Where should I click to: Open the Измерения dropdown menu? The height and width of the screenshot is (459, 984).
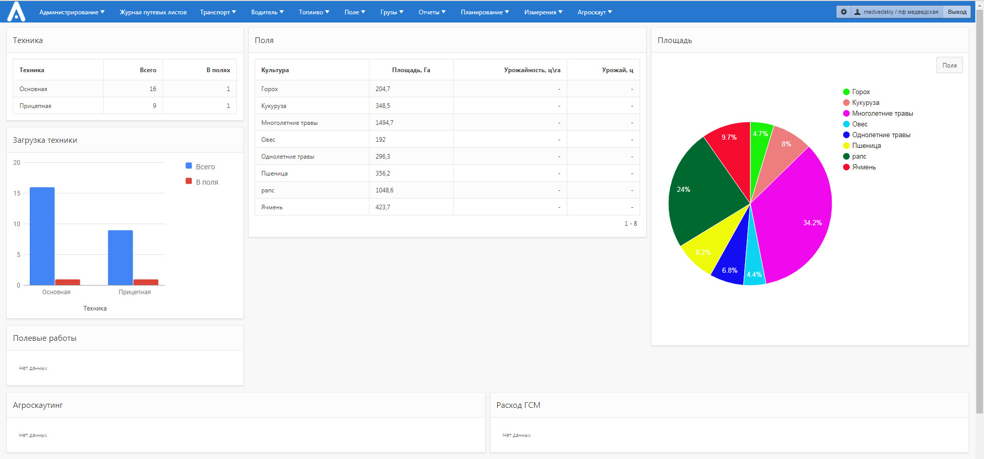coord(543,12)
